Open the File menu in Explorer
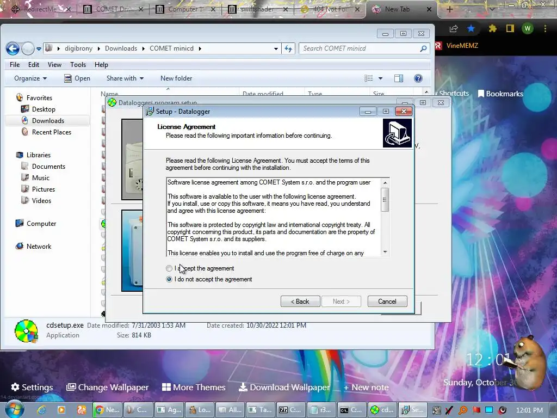Image resolution: width=557 pixels, height=418 pixels. click(15, 65)
